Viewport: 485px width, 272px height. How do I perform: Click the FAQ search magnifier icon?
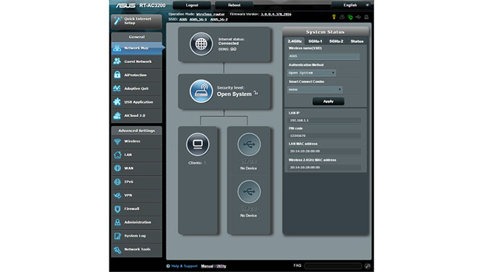367,266
